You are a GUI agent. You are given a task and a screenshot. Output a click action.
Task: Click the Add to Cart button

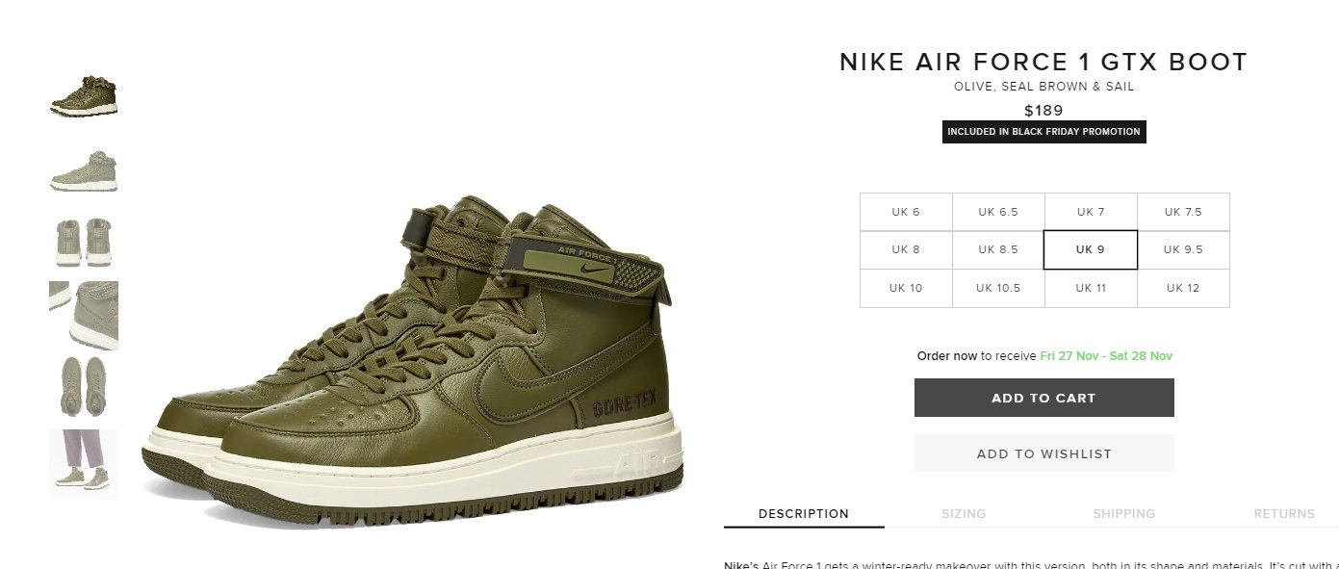tap(1044, 398)
